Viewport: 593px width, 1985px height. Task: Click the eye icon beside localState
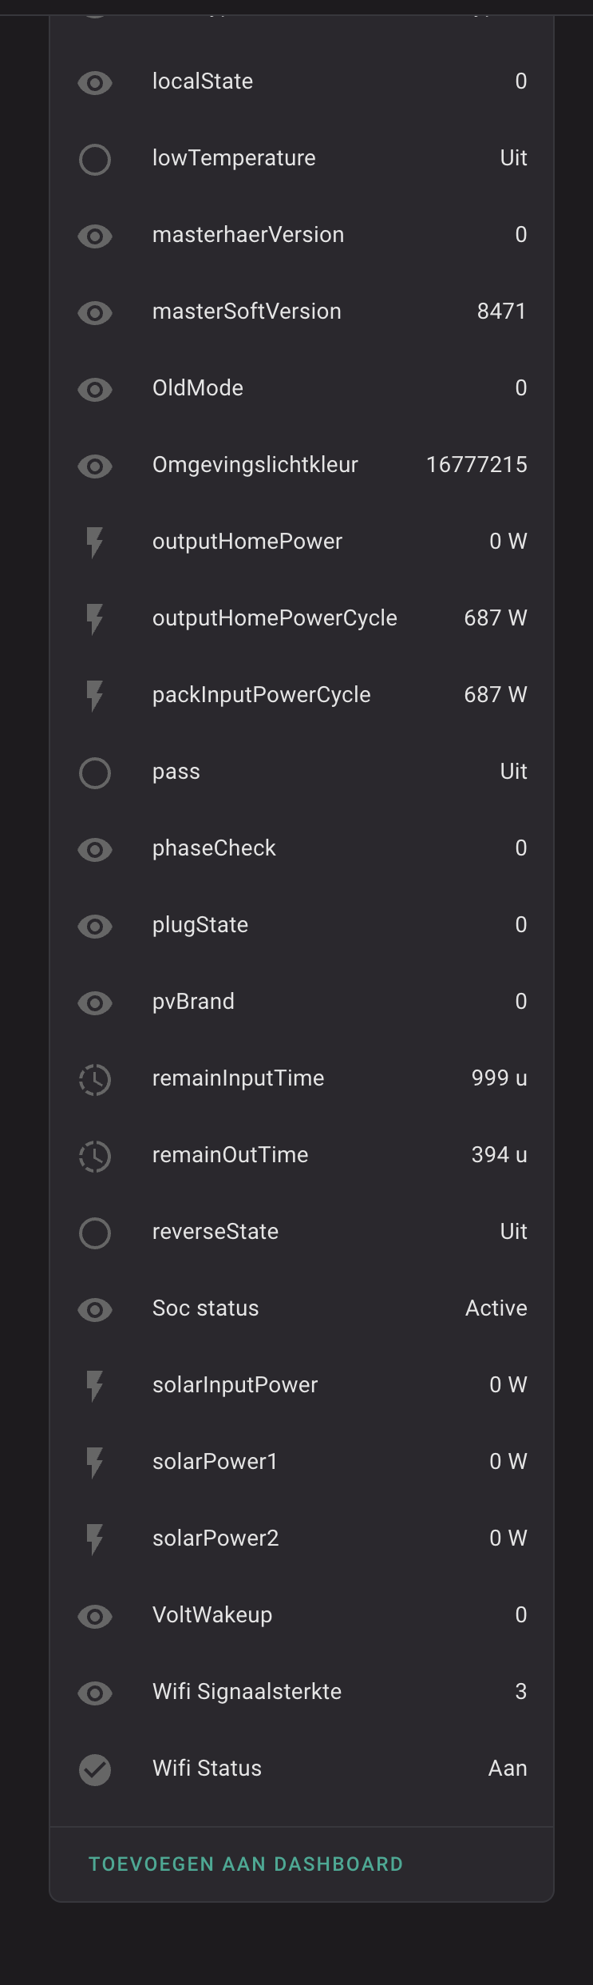point(95,82)
